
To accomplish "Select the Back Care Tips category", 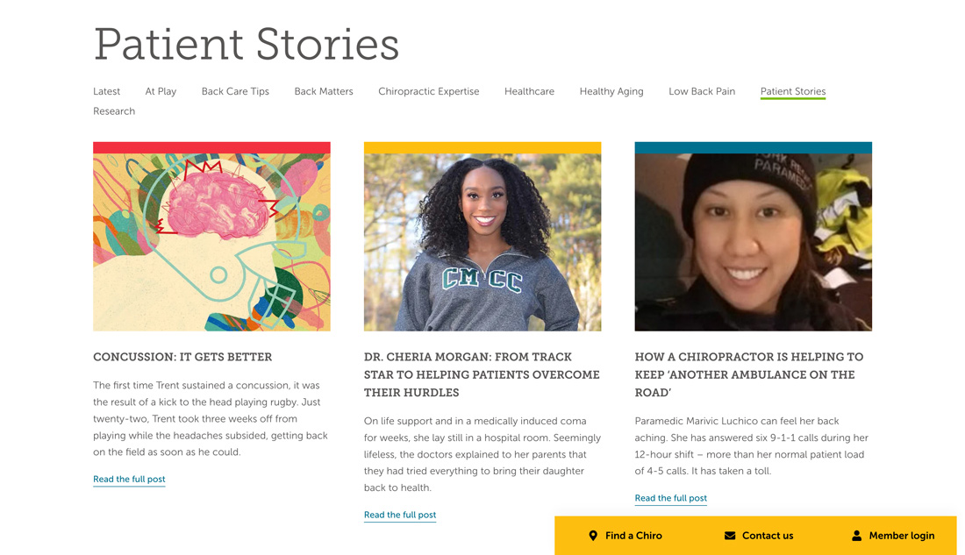I will pos(234,91).
